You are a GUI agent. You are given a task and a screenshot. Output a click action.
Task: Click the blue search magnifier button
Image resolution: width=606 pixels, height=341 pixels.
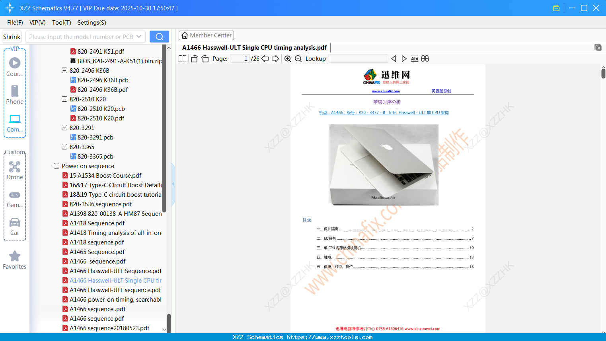point(159,37)
